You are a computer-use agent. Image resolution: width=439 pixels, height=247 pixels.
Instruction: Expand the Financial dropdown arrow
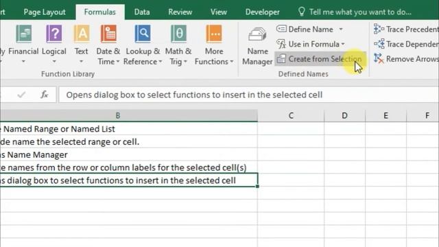[x=23, y=61]
